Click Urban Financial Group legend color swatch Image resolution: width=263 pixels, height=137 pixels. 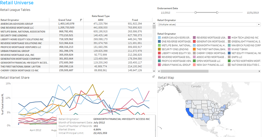pos(159,65)
